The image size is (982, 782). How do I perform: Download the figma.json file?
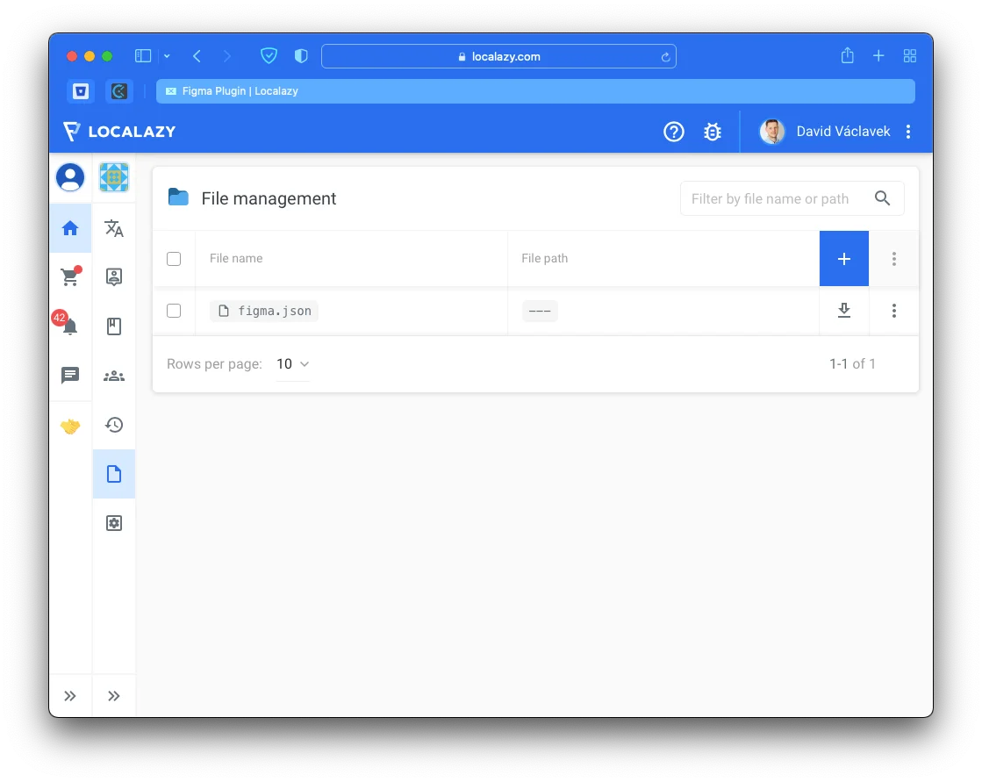click(x=843, y=311)
